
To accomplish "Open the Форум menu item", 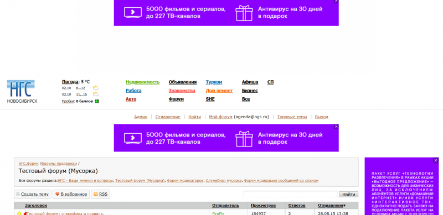I will click(176, 99).
